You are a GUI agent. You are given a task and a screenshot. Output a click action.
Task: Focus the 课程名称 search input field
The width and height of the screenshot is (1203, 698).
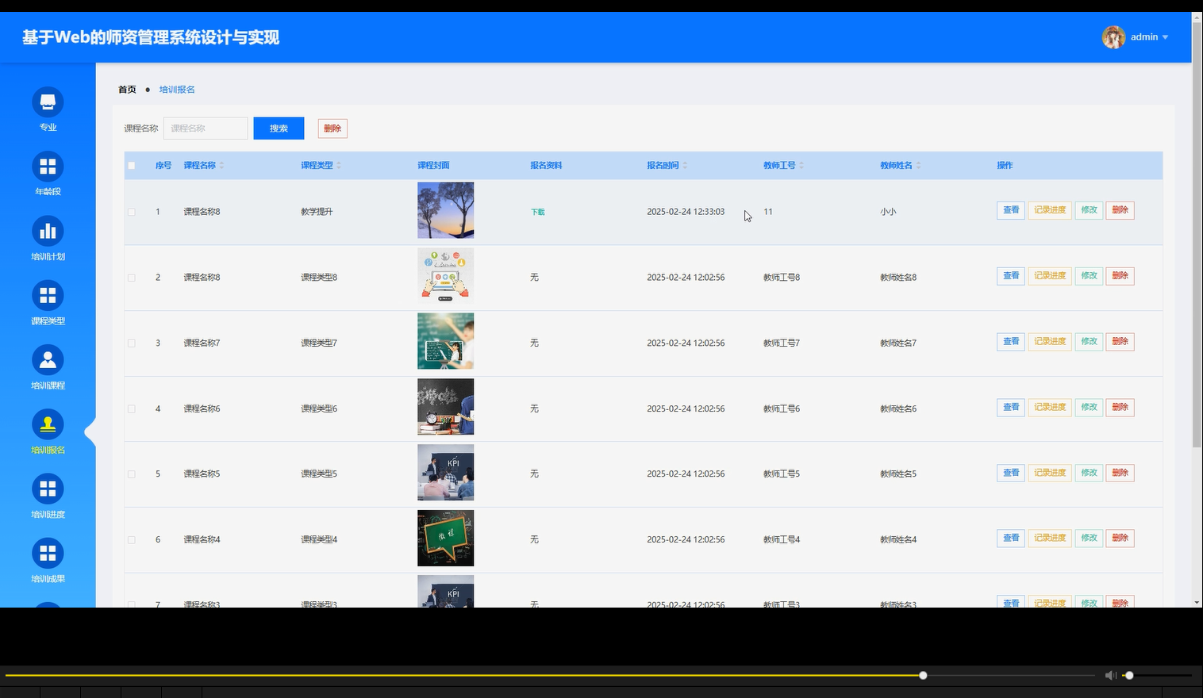coord(206,128)
